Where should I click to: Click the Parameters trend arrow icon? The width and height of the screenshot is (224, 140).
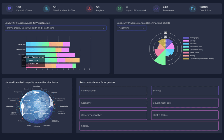pyautogui.click(x=156, y=9)
